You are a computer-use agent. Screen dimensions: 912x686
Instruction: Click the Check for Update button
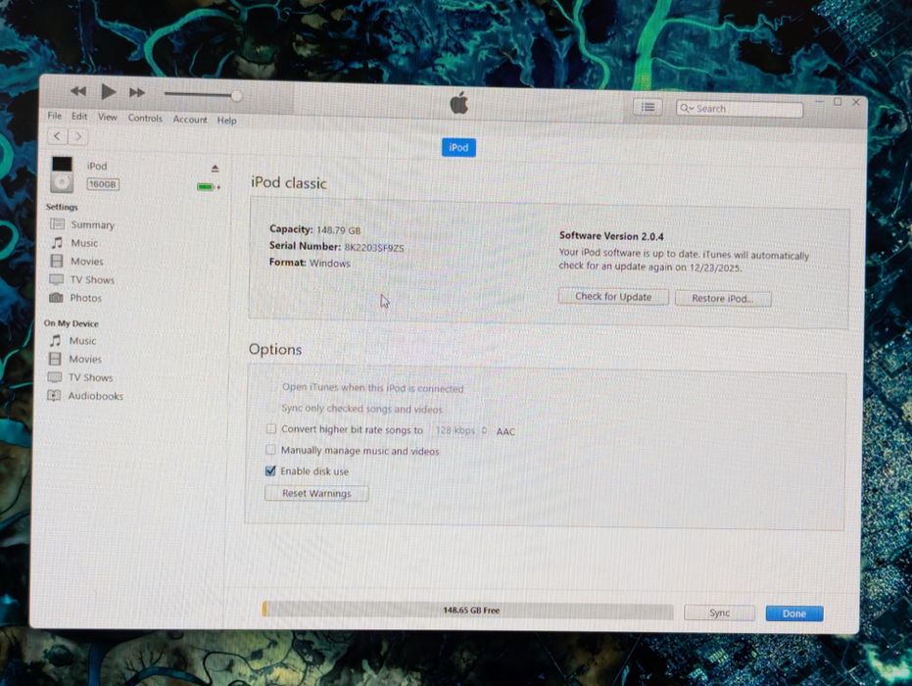[x=613, y=297]
